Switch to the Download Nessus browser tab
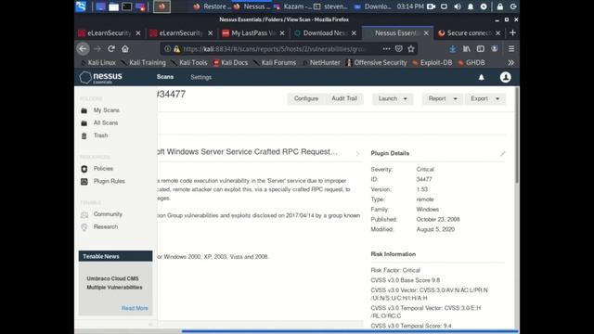Viewport: 594px width, 334px height. tap(326, 33)
